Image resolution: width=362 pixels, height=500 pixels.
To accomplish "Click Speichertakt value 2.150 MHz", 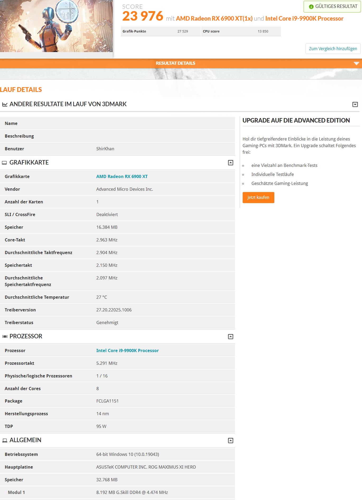I will (107, 265).
